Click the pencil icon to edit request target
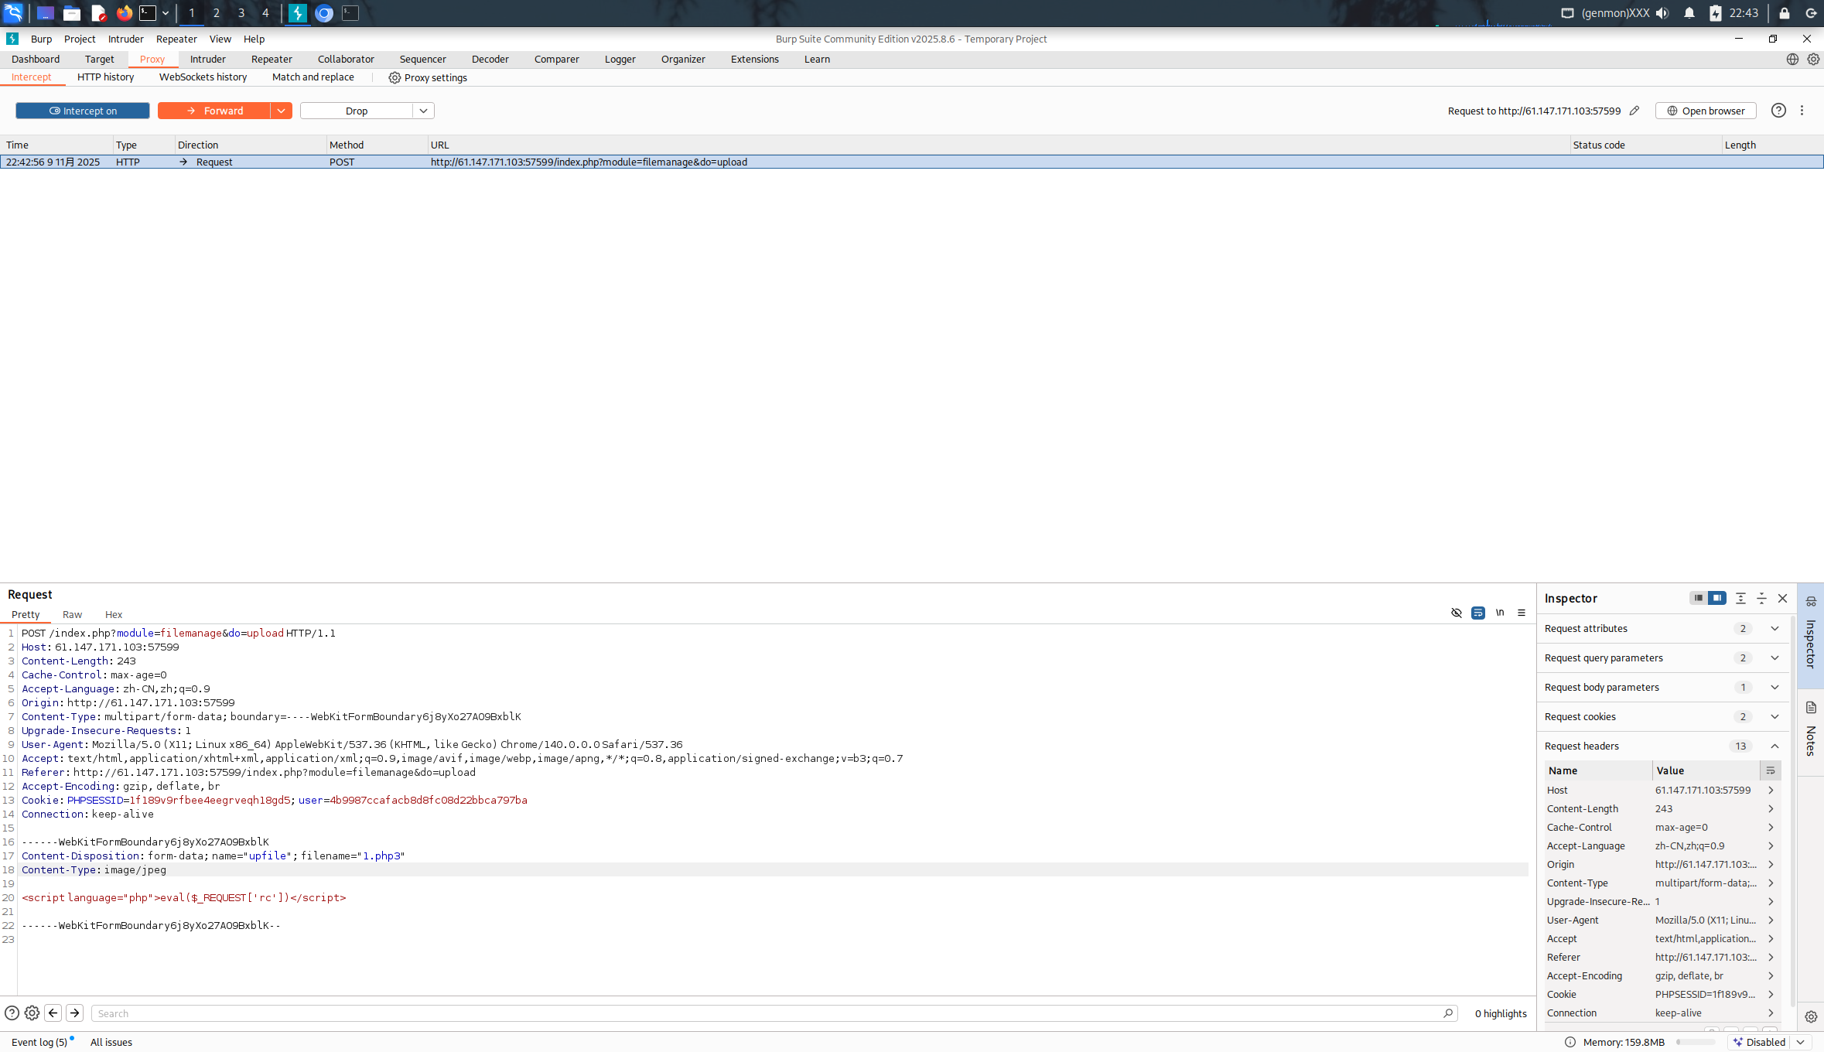The width and height of the screenshot is (1824, 1052). tap(1634, 111)
